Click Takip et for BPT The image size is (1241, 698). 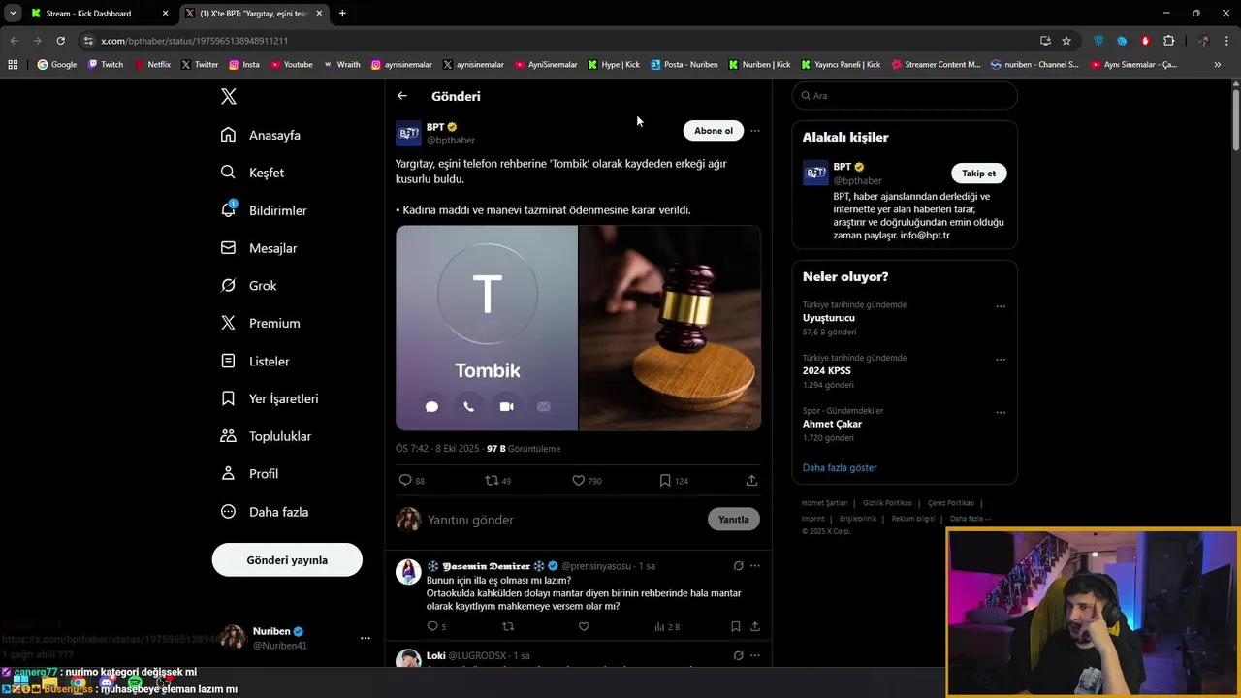pyautogui.click(x=978, y=174)
